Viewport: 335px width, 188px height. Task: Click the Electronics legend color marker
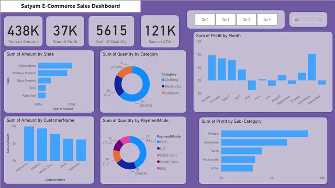coord(163,86)
